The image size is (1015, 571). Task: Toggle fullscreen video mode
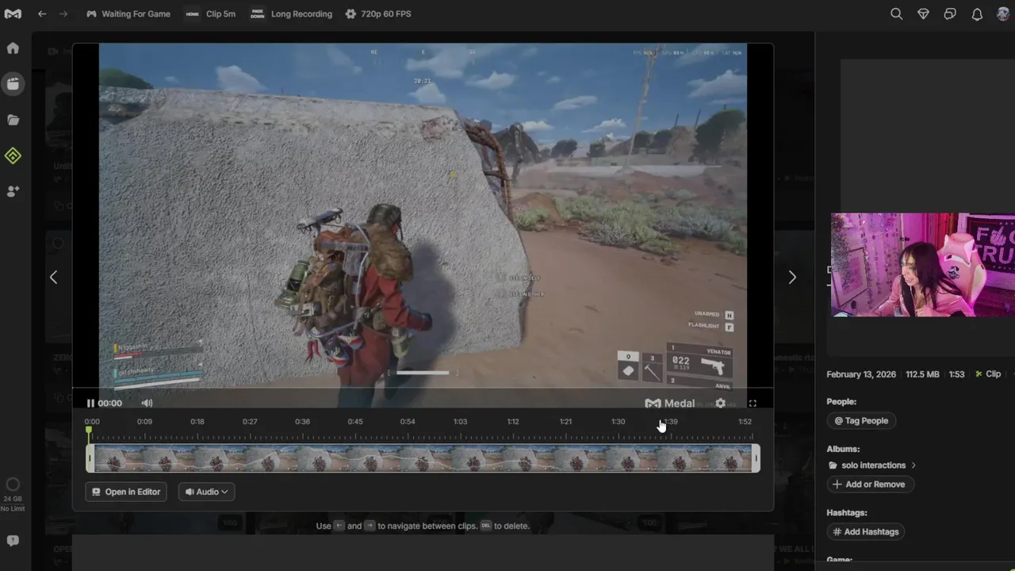753,403
